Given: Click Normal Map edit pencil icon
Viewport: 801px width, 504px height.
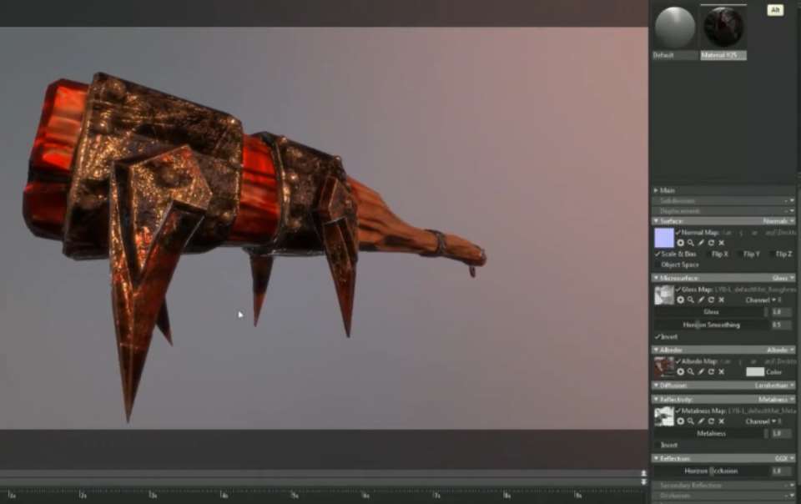Looking at the screenshot, I should point(701,243).
